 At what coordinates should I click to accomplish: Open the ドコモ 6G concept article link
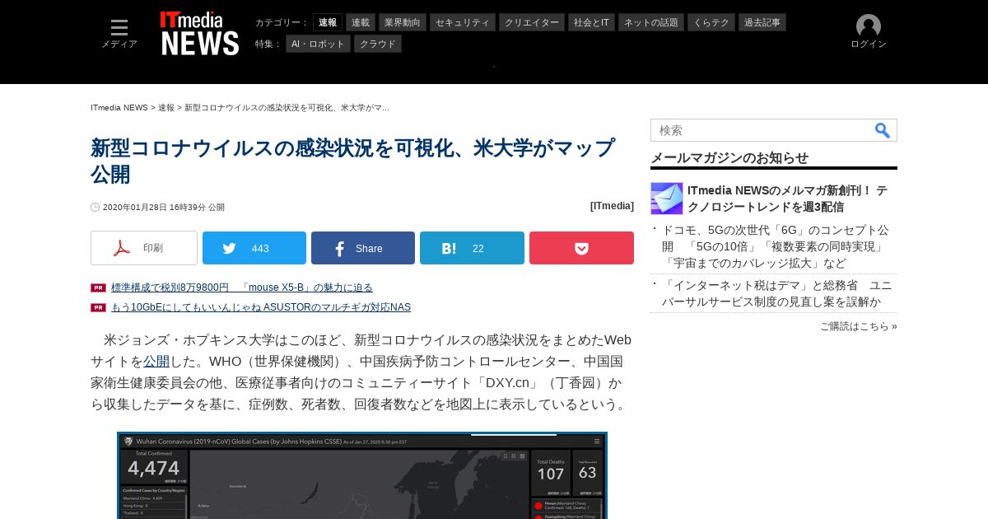coord(776,247)
